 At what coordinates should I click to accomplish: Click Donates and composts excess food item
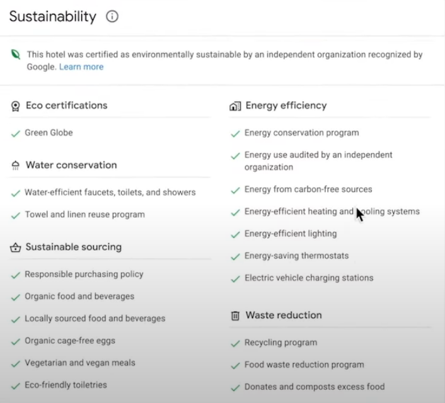click(315, 387)
